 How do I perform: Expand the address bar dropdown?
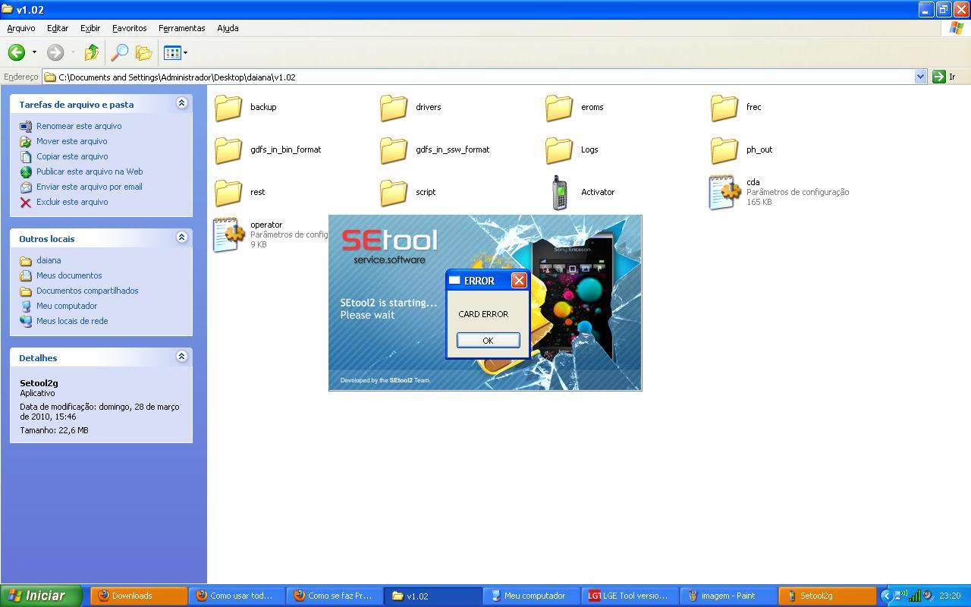[x=920, y=77]
